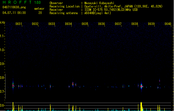This screenshot has width=174, height=111.
Task: Click the Ogata-vill. Akita-Pref. JAPAN text
Action: [108, 6]
